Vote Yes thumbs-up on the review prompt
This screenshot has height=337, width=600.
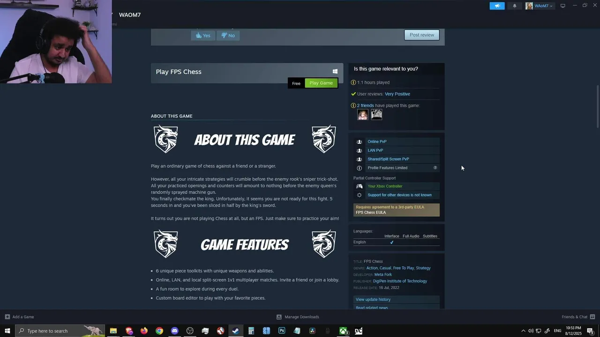(x=203, y=35)
